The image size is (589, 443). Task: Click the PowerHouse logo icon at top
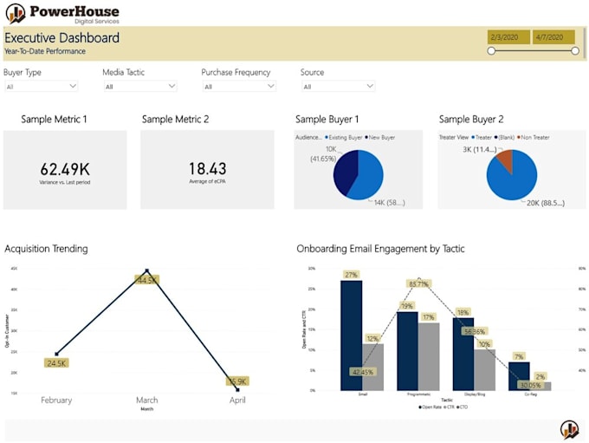(x=16, y=13)
